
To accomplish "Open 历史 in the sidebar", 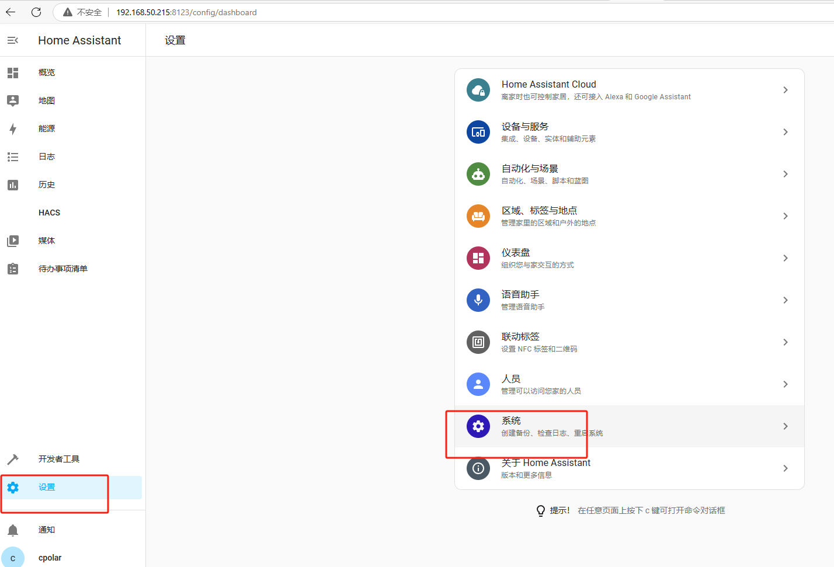I will tap(72, 185).
